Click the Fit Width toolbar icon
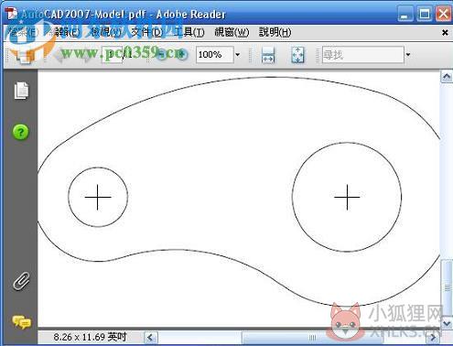Image resolution: width=453 pixels, height=346 pixels. point(268,55)
